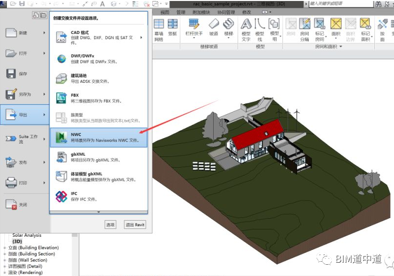Select the 房间分隔 (Room Separator) tool

click(304, 30)
